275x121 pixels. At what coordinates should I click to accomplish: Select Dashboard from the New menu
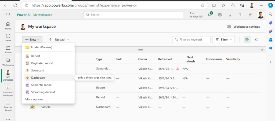38,78
